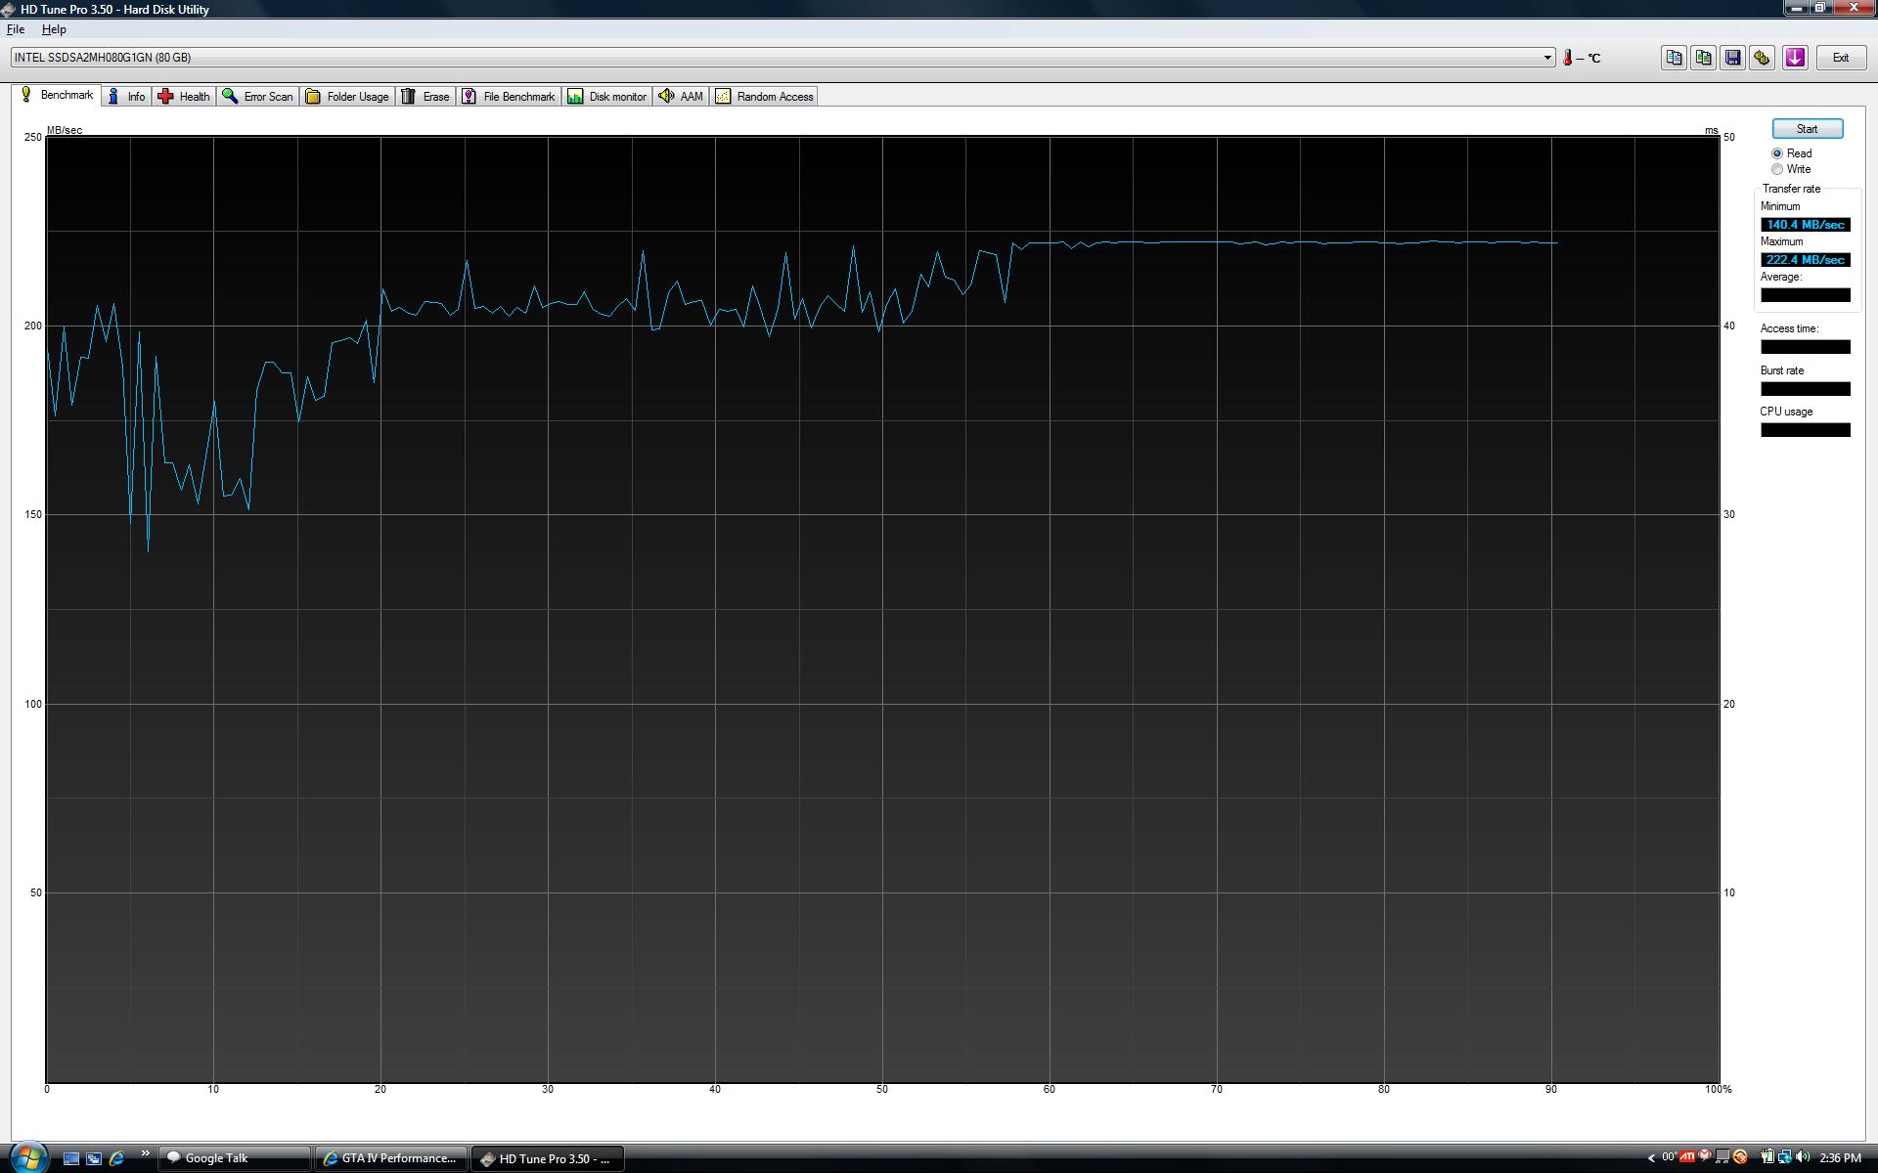This screenshot has height=1173, width=1878.
Task: Start the benchmark test
Action: (x=1807, y=129)
